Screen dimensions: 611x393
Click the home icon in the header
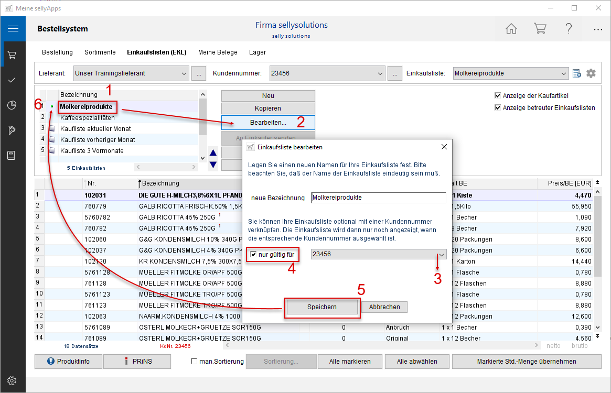[511, 29]
